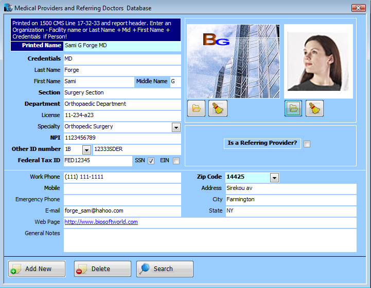Click the Last Name field Forge
371x288 pixels.
tap(122, 70)
